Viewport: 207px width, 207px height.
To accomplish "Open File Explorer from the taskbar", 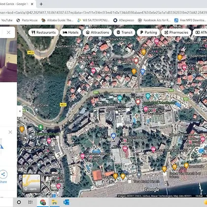I will pyautogui.click(x=54, y=202).
